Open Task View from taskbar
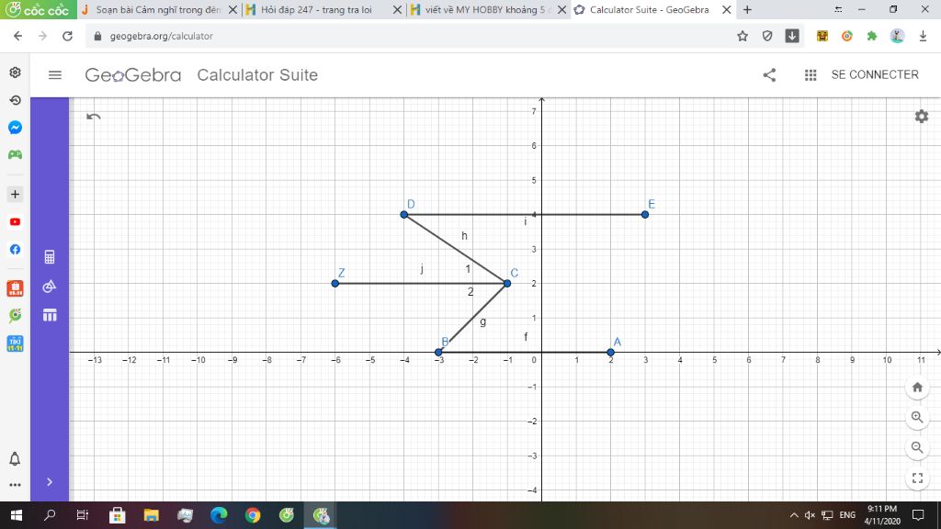Image resolution: width=941 pixels, height=529 pixels. [x=83, y=515]
